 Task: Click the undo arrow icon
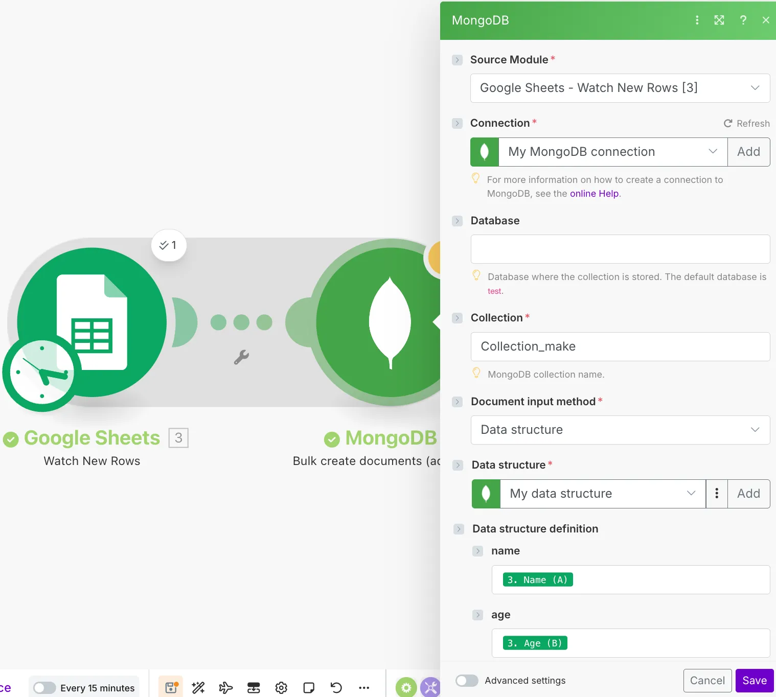point(336,688)
